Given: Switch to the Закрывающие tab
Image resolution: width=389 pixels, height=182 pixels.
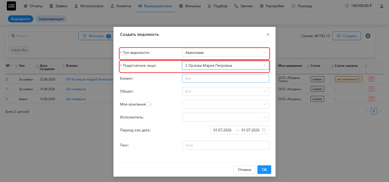Looking at the screenshot, I should pyautogui.click(x=51, y=19).
